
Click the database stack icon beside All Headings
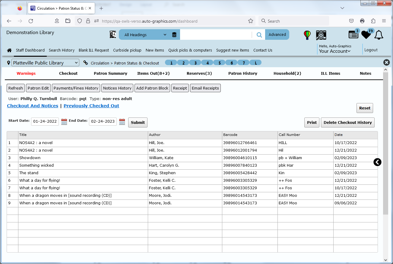coord(174,35)
